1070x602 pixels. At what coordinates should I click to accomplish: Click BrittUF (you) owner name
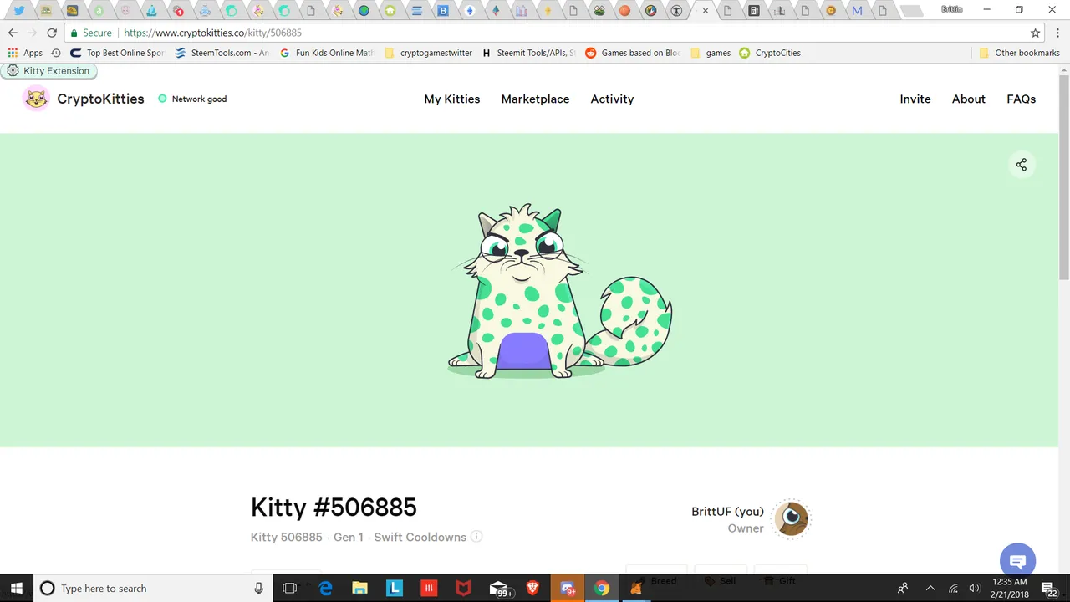(x=727, y=512)
